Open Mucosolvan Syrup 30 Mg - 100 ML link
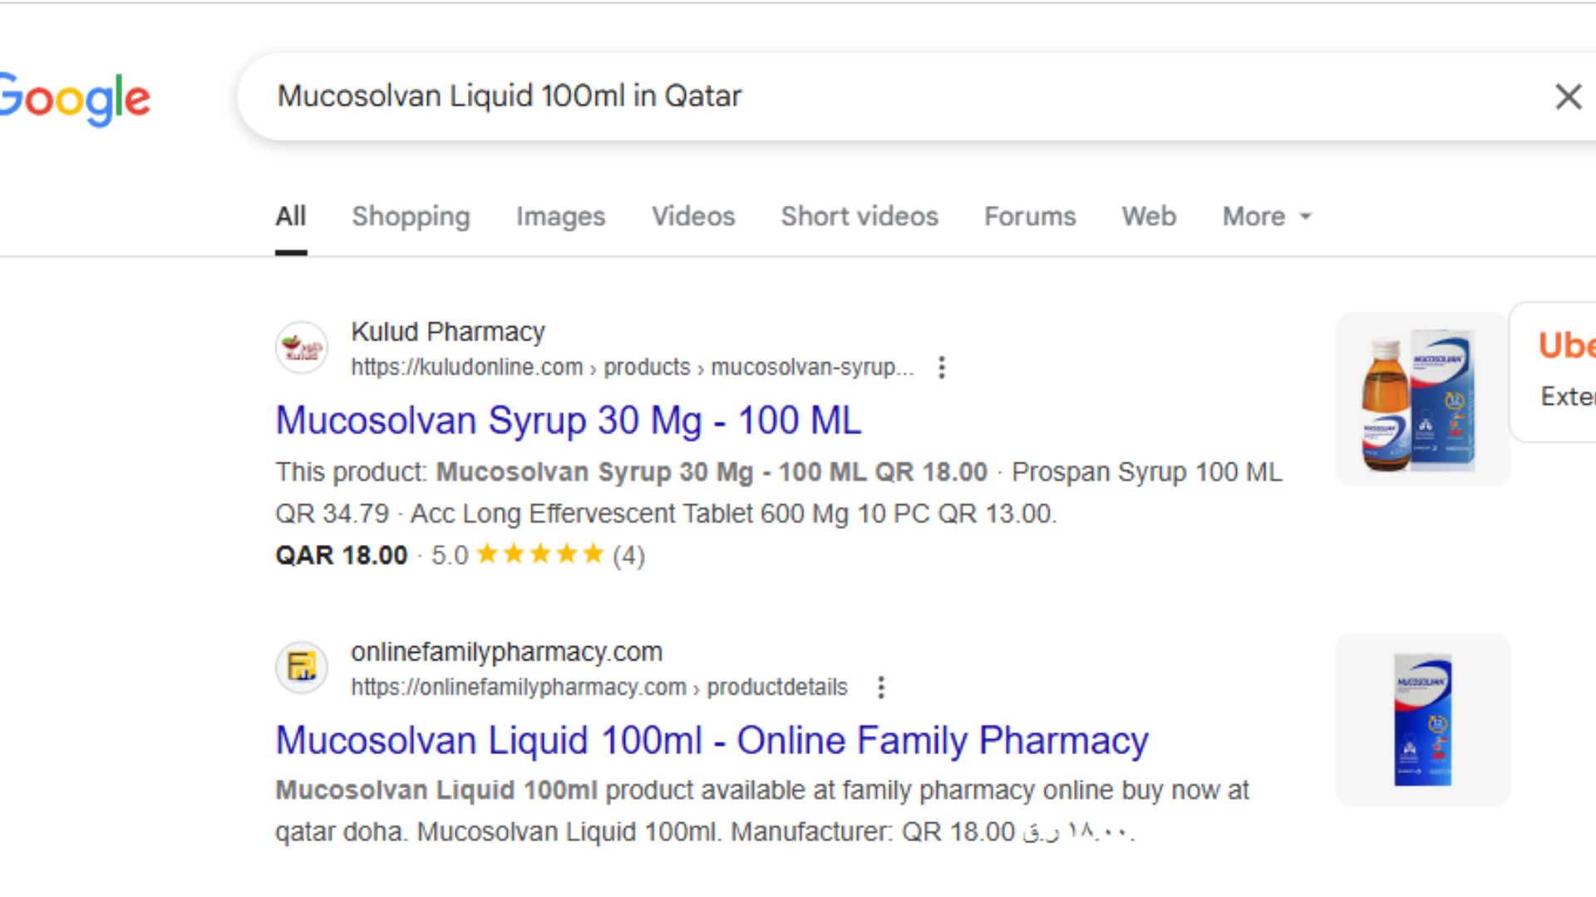The image size is (1596, 897). 569,420
